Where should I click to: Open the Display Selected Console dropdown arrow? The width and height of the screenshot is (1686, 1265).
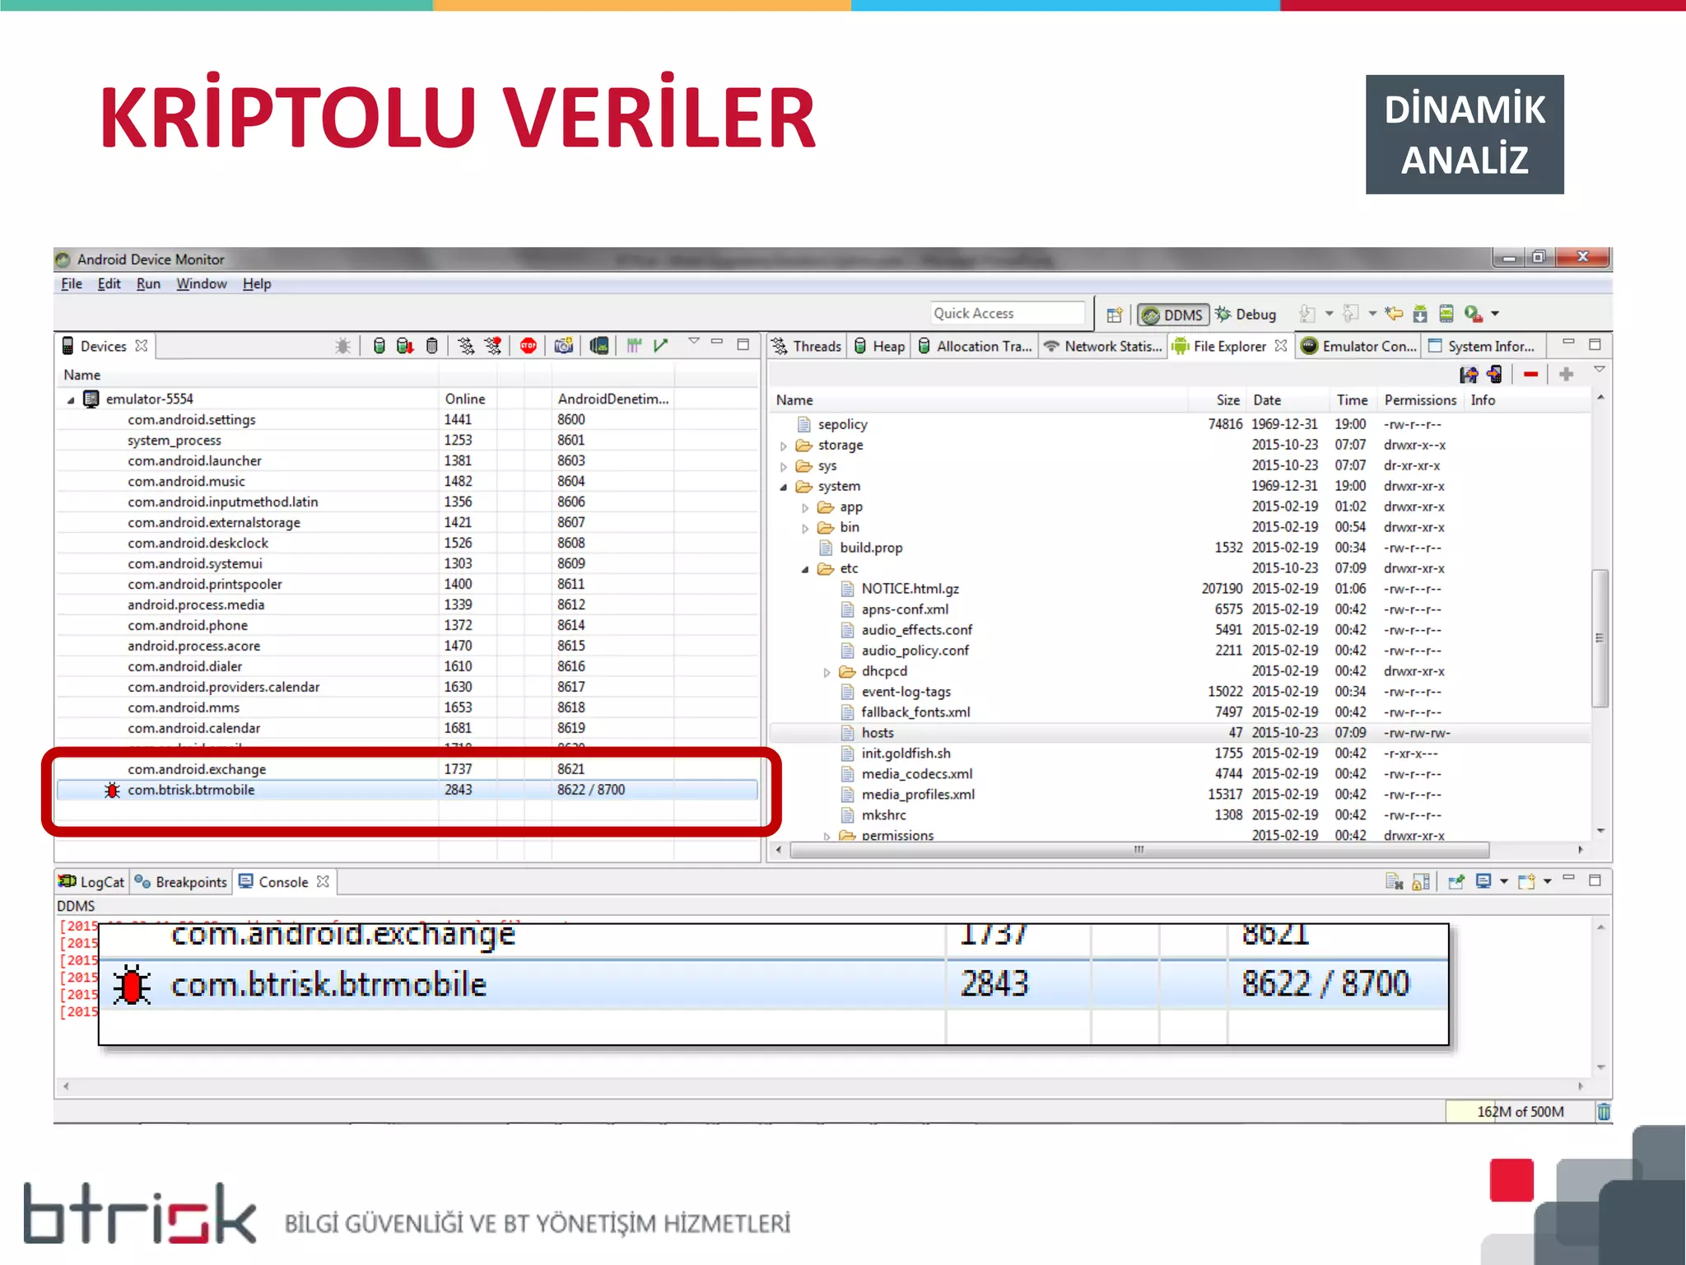[1504, 882]
